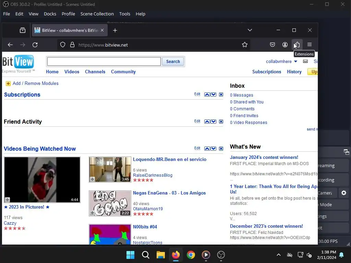
Task: Visit the RalseiDarknessBlog channel
Action: coord(153,175)
